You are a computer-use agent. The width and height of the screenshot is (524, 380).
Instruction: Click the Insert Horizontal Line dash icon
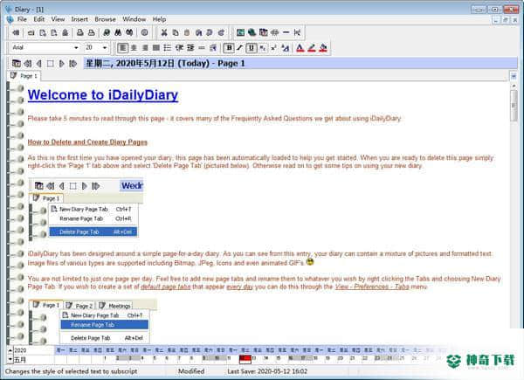coord(286,32)
